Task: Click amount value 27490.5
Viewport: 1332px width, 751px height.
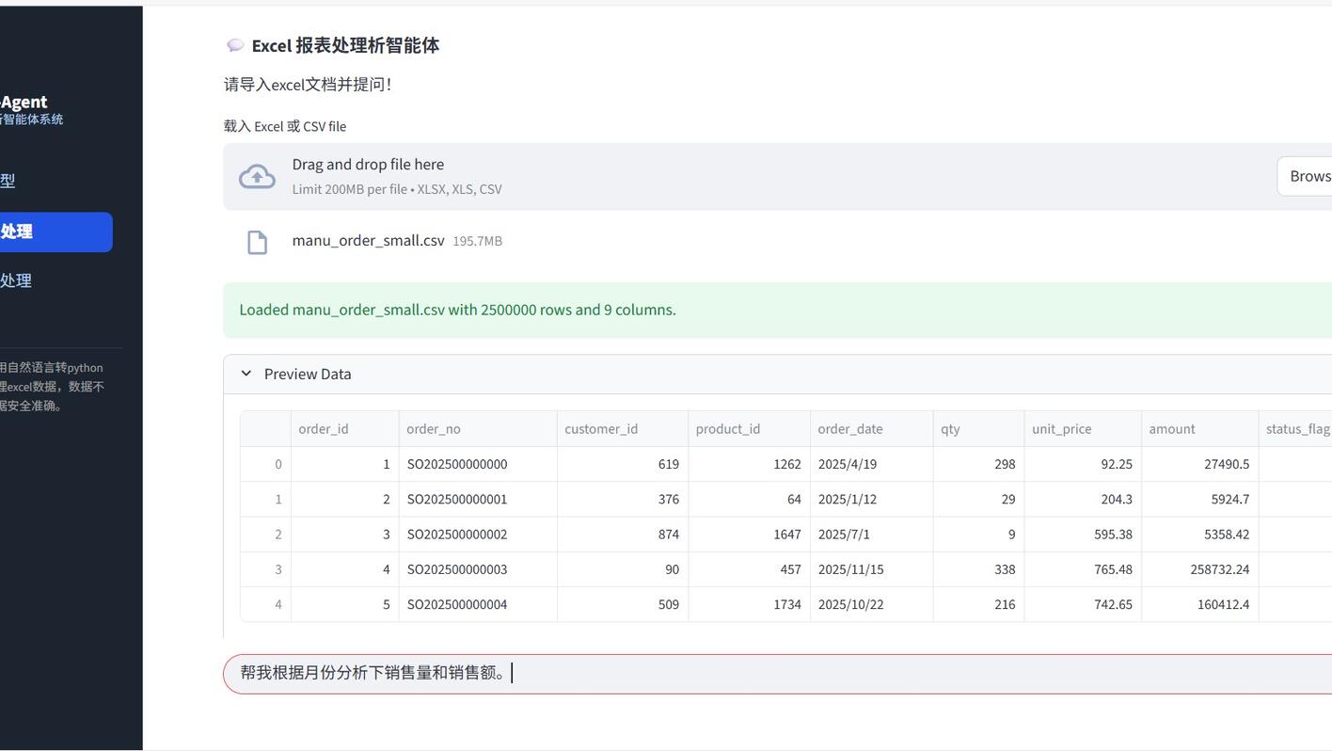Action: click(1199, 464)
